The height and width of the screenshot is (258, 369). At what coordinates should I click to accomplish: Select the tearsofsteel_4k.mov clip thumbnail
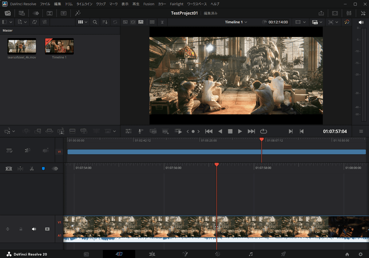pos(22,46)
